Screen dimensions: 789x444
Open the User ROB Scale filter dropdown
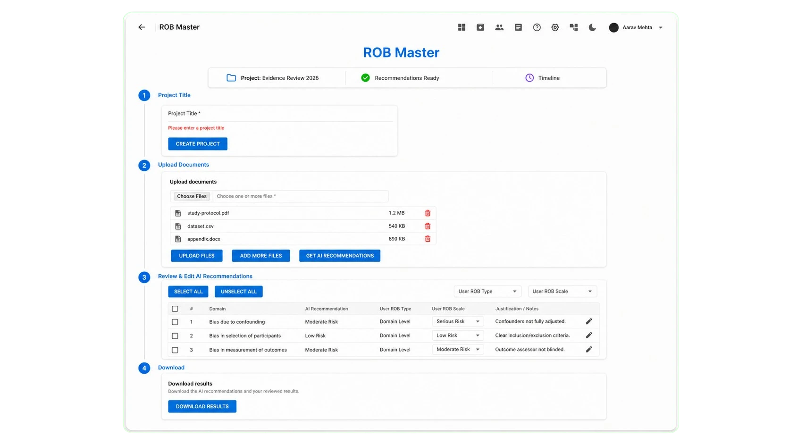(562, 292)
